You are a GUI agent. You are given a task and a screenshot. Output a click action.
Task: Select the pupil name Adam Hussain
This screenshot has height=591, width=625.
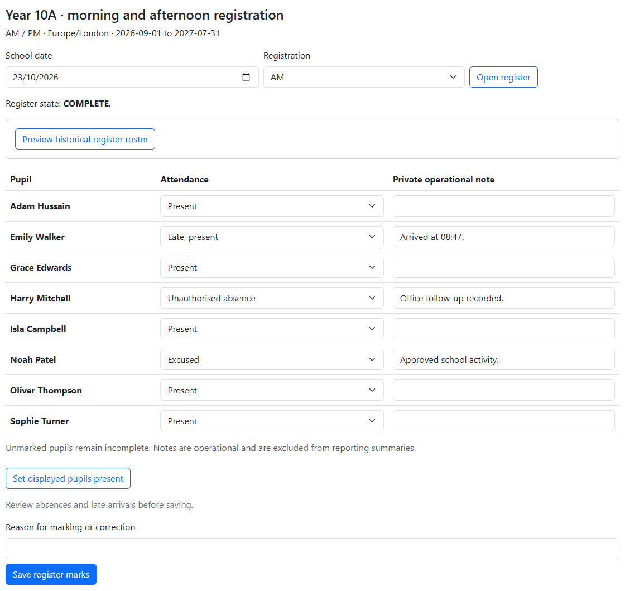pyautogui.click(x=40, y=206)
